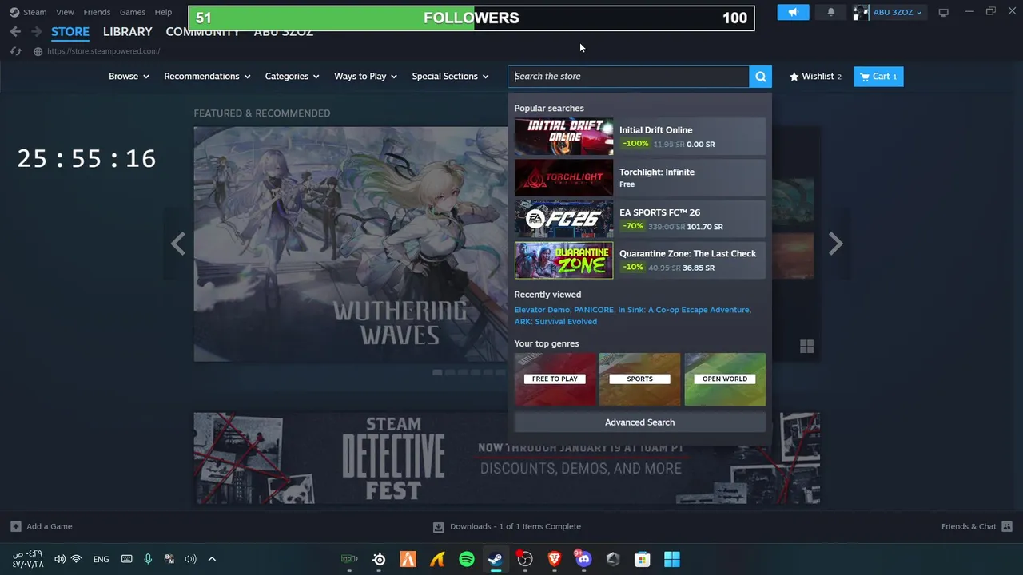Screen dimensions: 1023x575
Task: Open the SPORTS genre tile
Action: [x=639, y=379]
